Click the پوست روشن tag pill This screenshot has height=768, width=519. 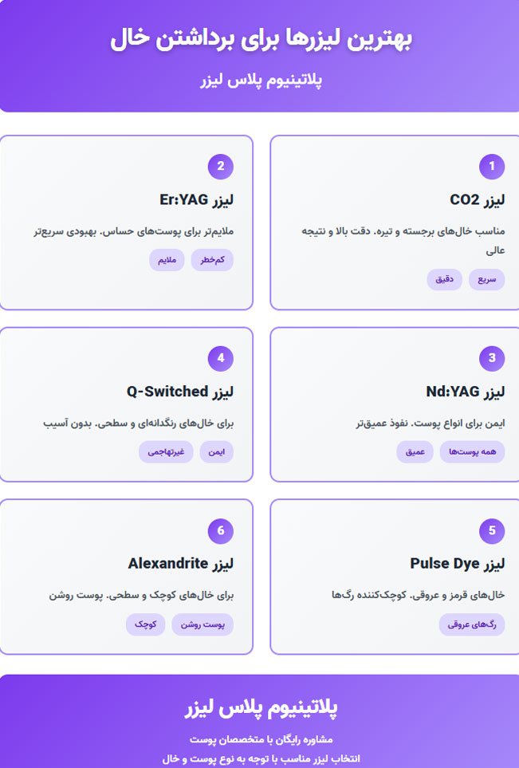(202, 624)
